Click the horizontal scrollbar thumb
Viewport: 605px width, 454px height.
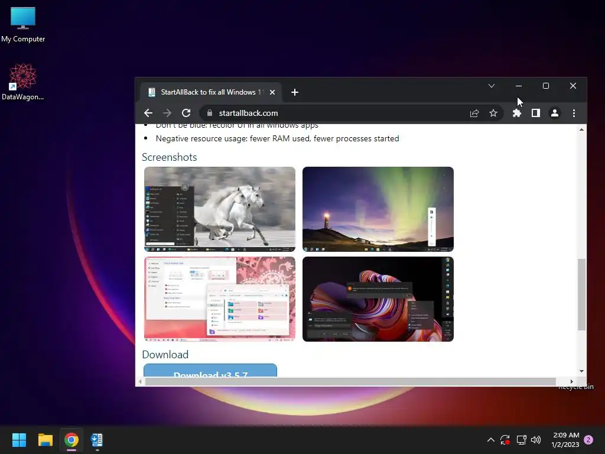point(350,382)
